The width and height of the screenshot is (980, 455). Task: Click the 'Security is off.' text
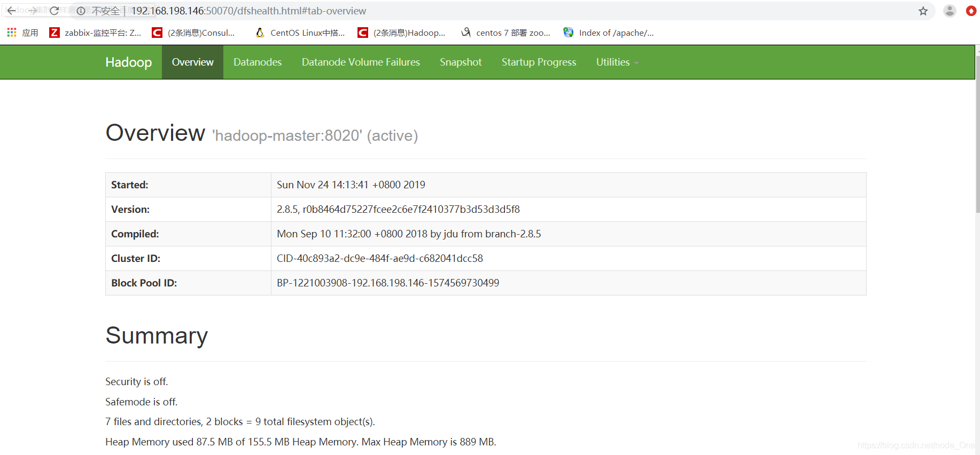click(137, 381)
